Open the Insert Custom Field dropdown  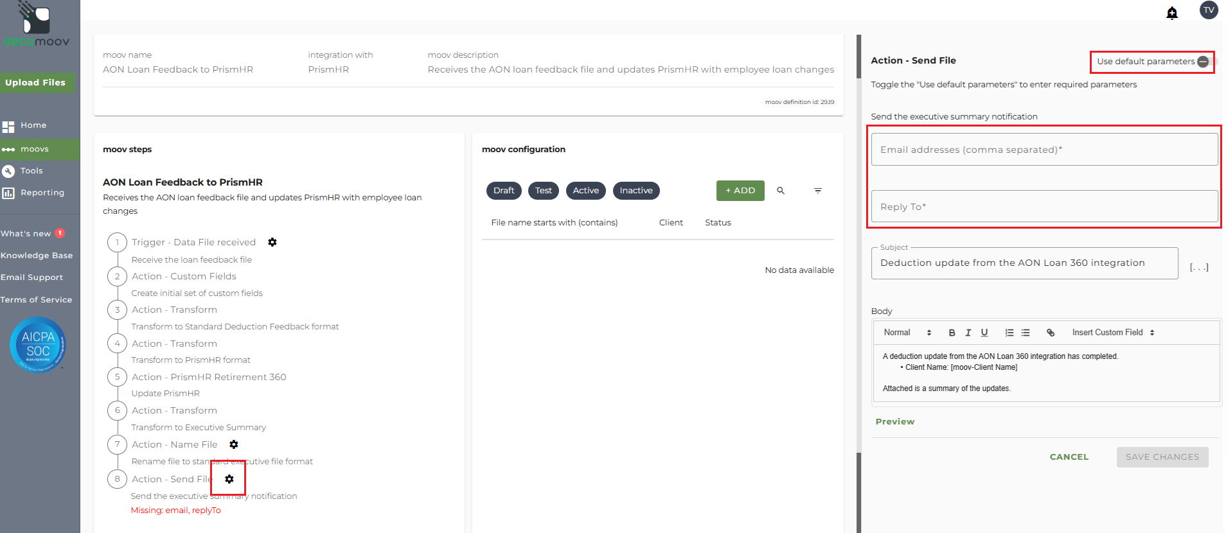click(x=1114, y=333)
